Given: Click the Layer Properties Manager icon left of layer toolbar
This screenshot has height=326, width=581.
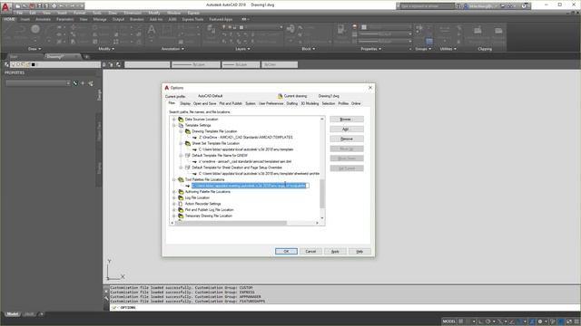Looking at the screenshot, I should click(x=6, y=64).
